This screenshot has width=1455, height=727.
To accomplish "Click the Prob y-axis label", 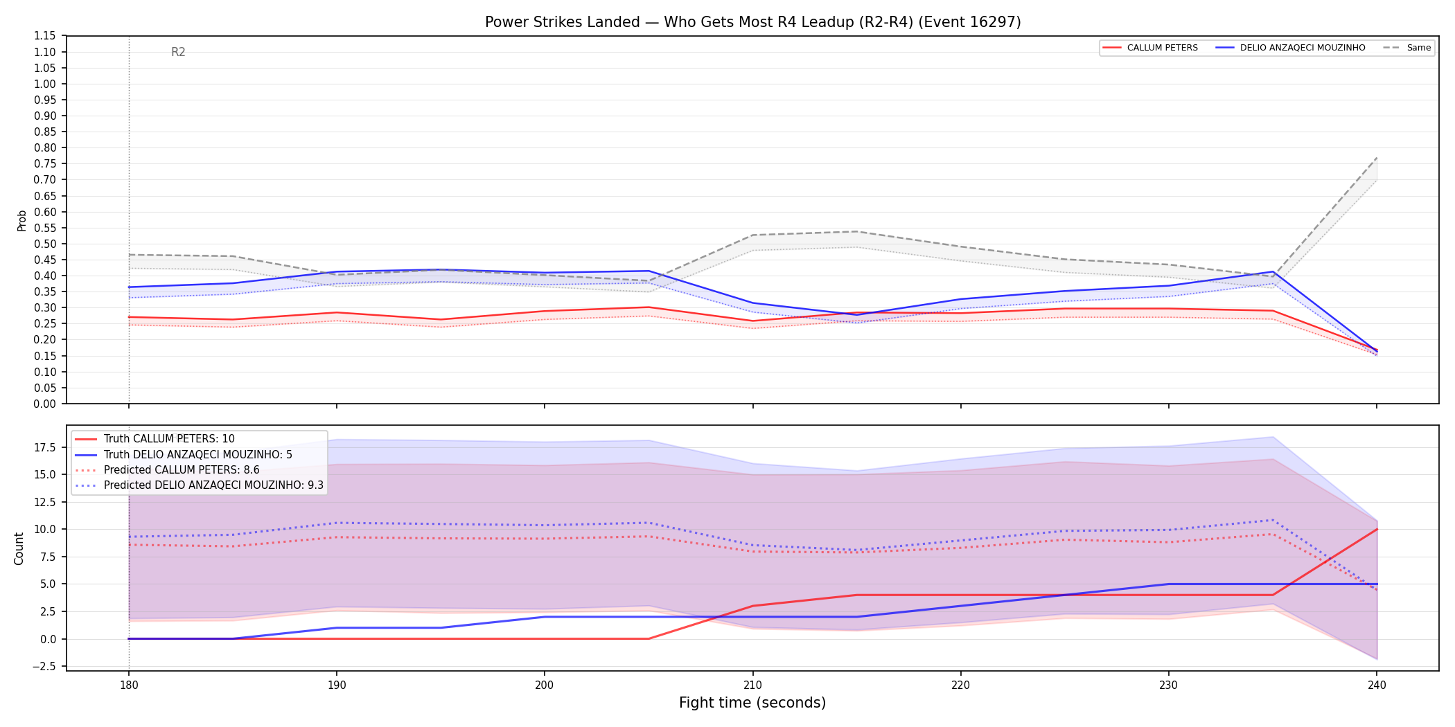I will pos(21,220).
